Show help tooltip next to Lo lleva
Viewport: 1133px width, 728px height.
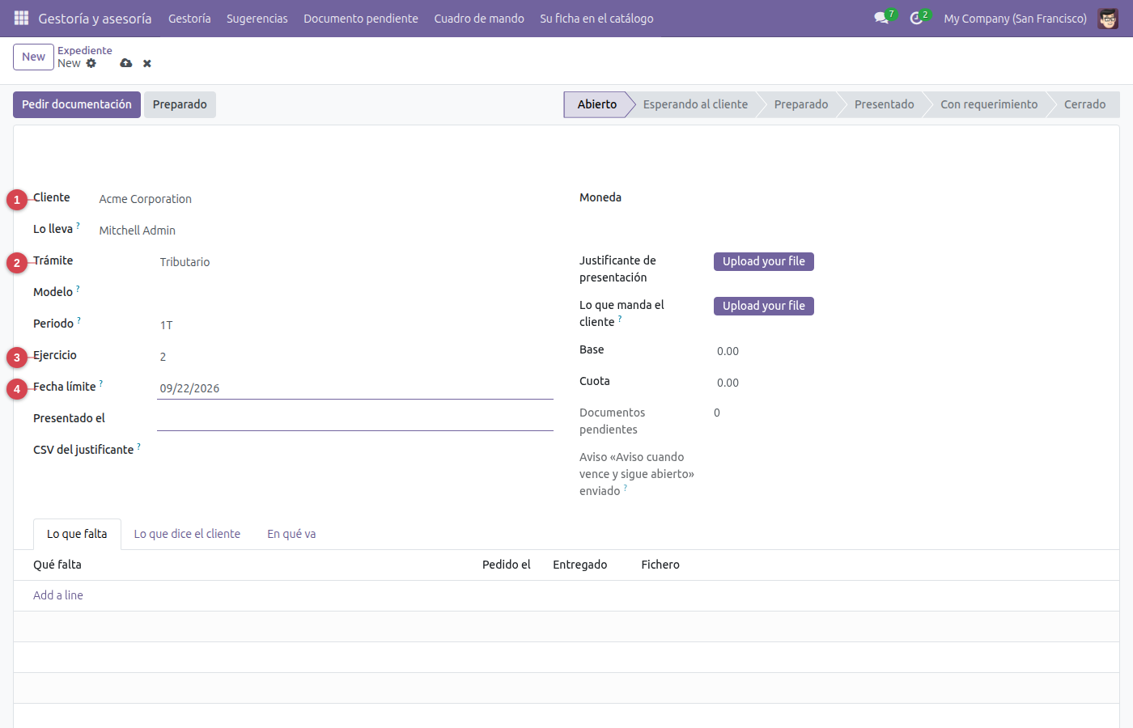[x=78, y=226]
